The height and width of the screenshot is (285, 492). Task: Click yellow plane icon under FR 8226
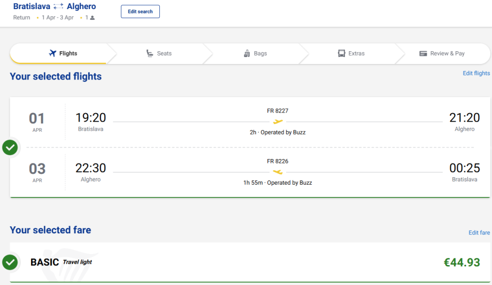click(278, 172)
